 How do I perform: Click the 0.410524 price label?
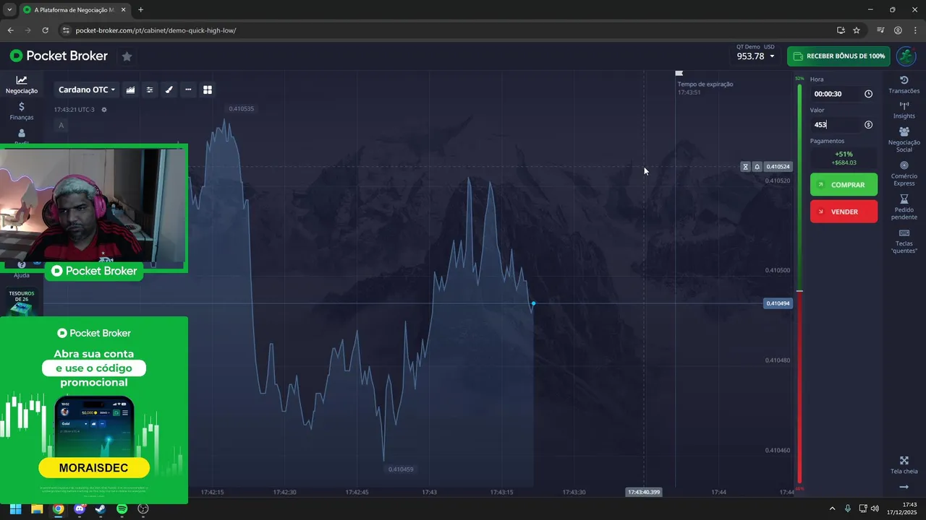click(x=778, y=167)
